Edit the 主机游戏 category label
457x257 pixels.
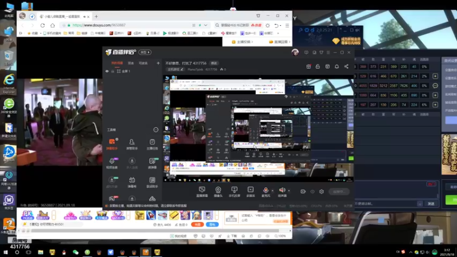tap(175, 69)
